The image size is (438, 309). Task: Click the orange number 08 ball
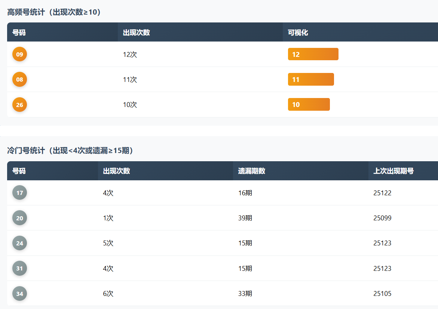[x=19, y=79]
